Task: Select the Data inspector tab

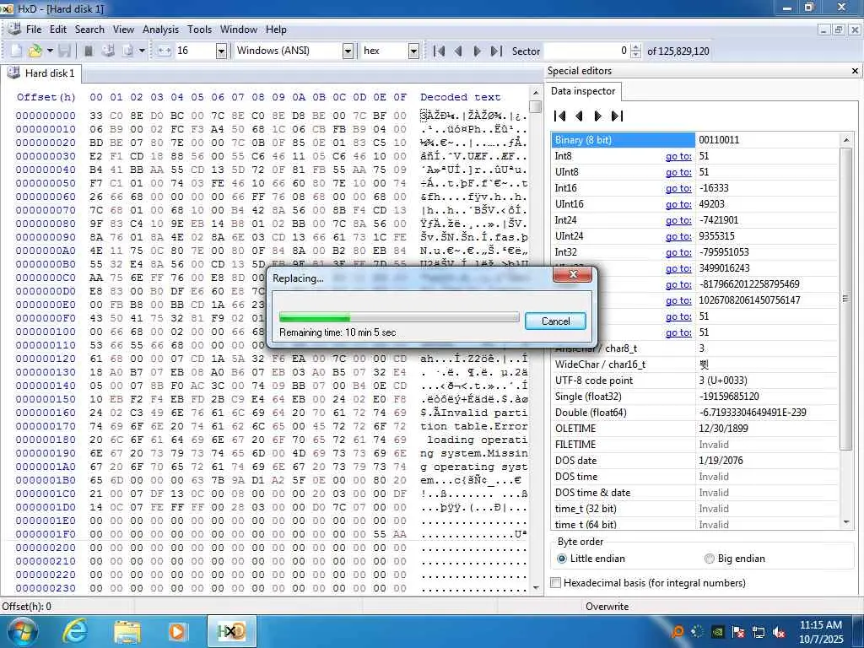Action: pos(583,91)
